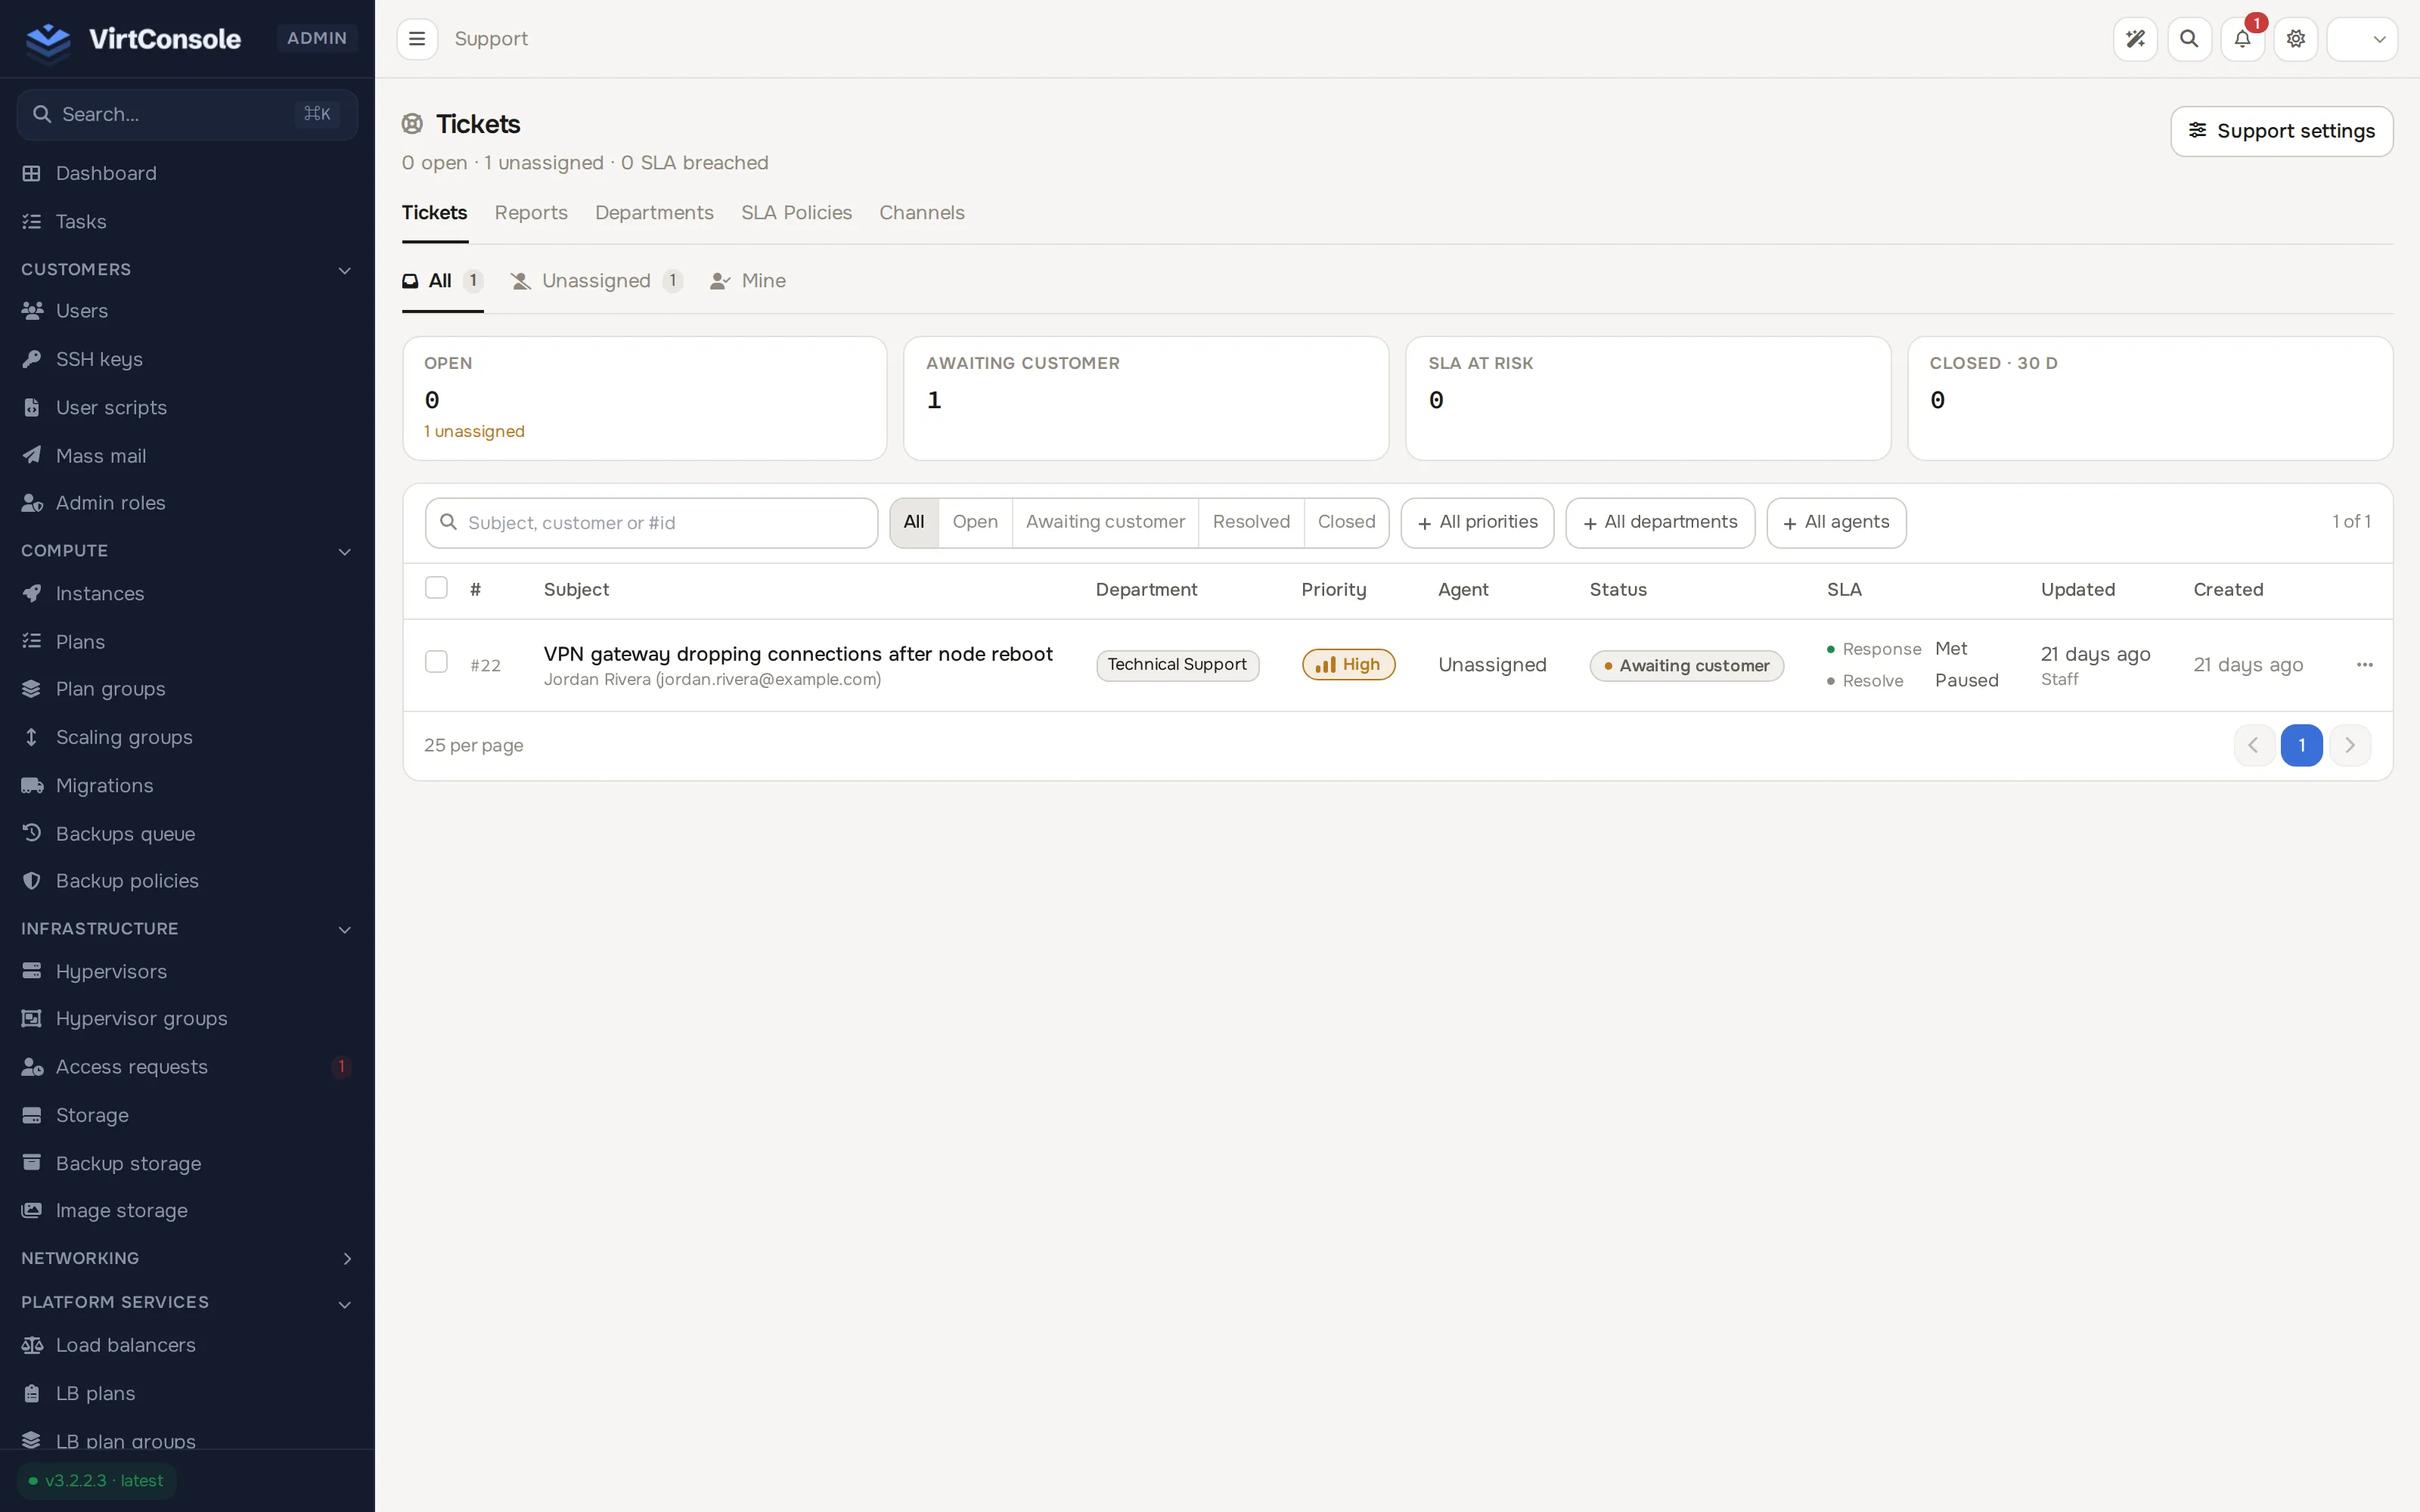
Task: Open Backup policies in sidebar
Action: (187, 880)
